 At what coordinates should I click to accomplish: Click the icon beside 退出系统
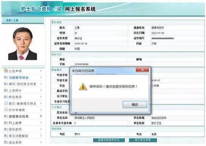click(x=6, y=142)
